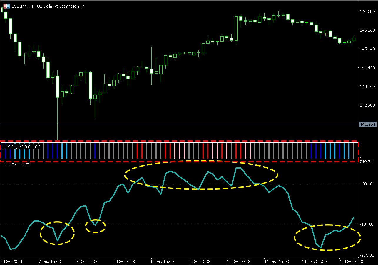Image resolution: width=378 pixels, height=265 pixels.
Task: Click the 146.580 price axis label
Action: pos(367,11)
